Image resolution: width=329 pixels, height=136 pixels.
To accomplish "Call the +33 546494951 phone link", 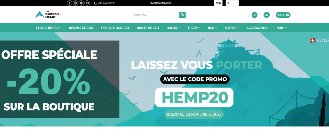I will [105, 3].
